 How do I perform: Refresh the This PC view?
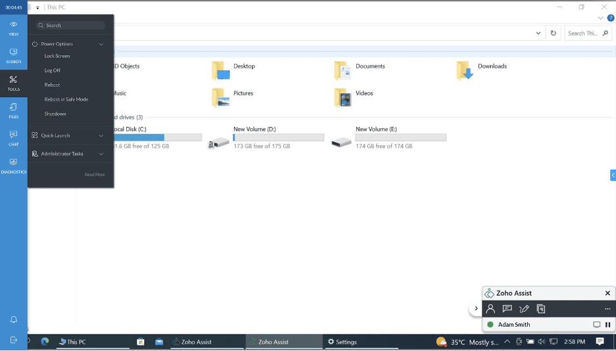pyautogui.click(x=553, y=34)
